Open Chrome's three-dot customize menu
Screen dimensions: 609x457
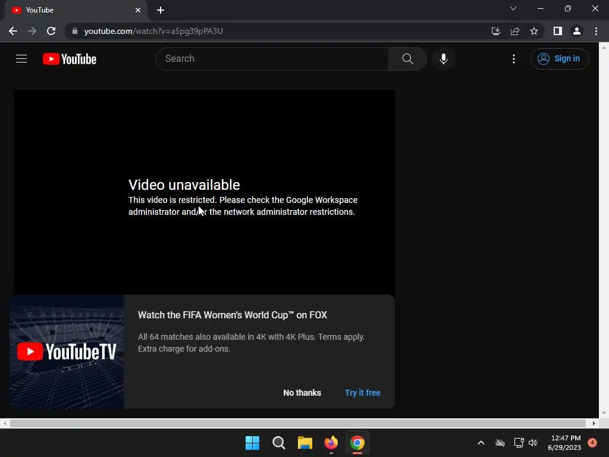coord(596,31)
